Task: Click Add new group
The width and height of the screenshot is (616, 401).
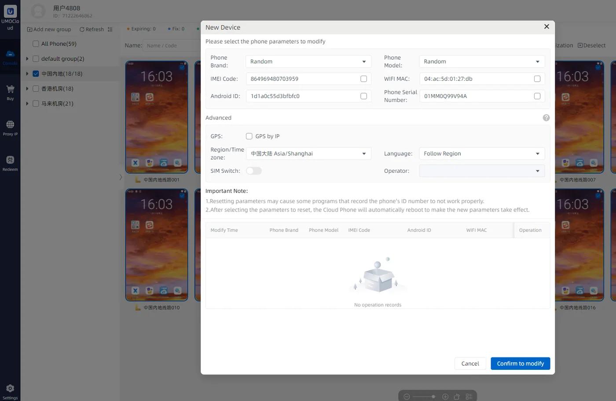Action: point(49,29)
